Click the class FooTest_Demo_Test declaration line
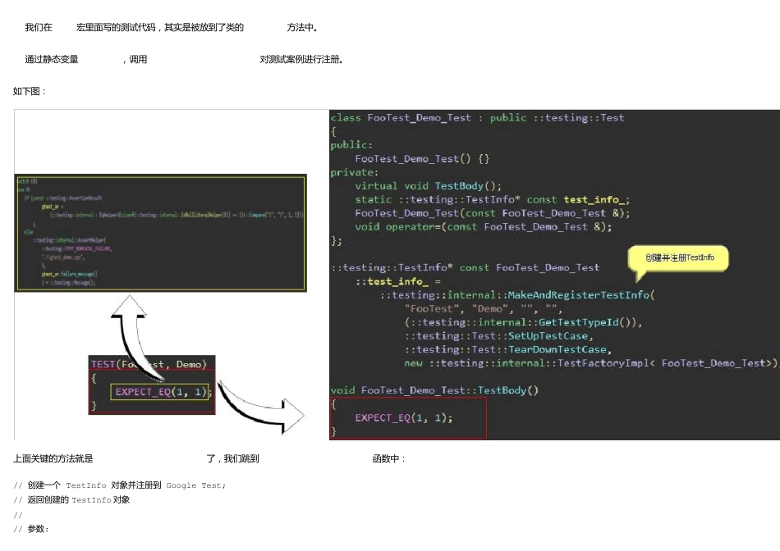The height and width of the screenshot is (551, 780). click(477, 117)
